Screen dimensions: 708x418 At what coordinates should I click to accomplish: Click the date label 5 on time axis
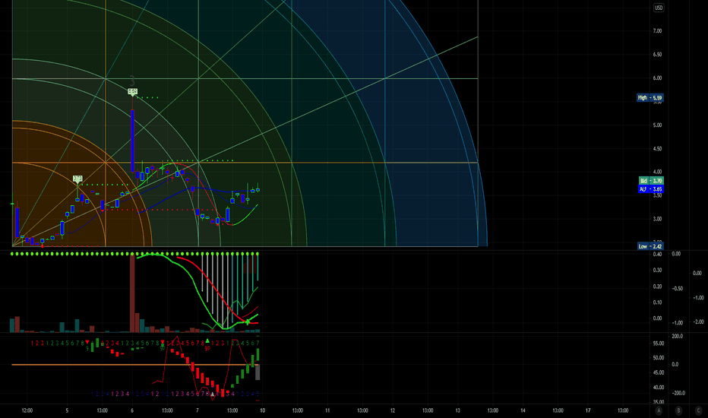click(x=67, y=410)
